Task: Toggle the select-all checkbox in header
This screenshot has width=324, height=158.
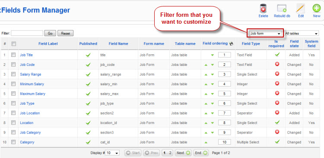Action: click(14, 43)
